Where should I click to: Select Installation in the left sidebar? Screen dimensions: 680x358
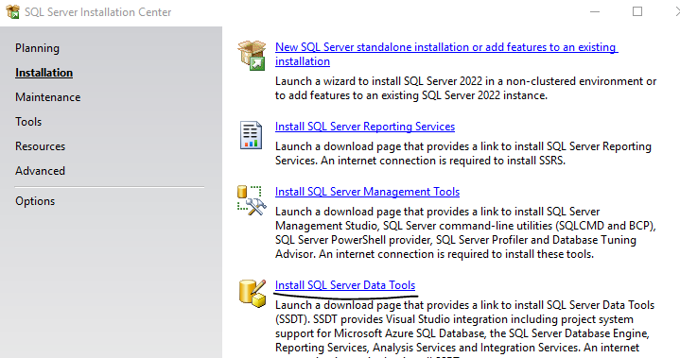tap(44, 73)
